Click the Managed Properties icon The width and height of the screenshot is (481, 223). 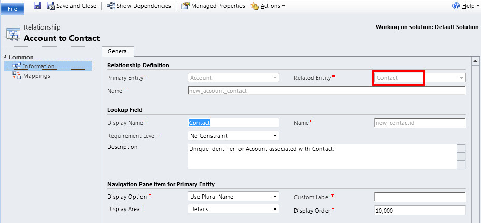click(x=185, y=6)
